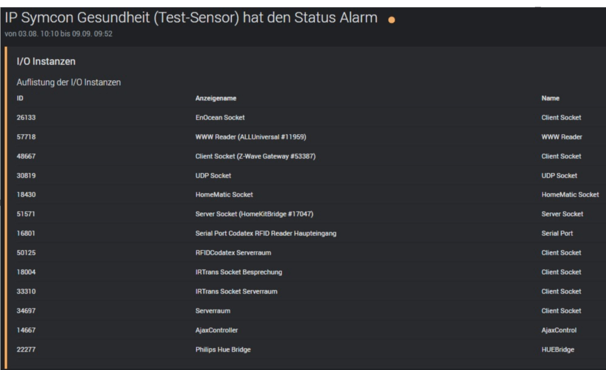
Task: Open the HomeMatic Socket display name
Action: click(224, 194)
